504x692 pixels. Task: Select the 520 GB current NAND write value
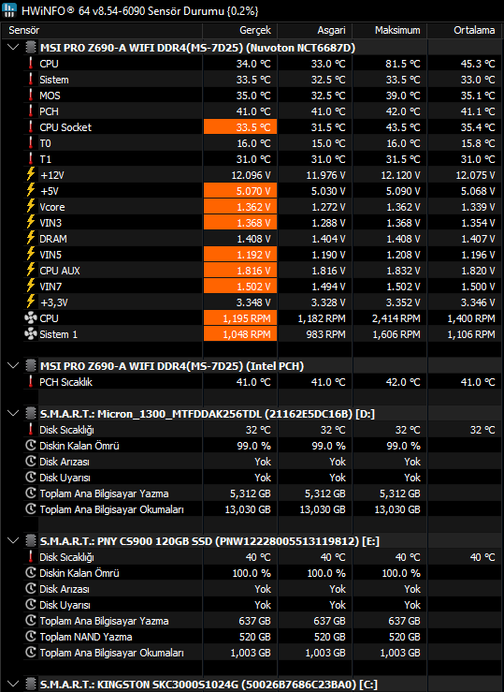pos(254,637)
